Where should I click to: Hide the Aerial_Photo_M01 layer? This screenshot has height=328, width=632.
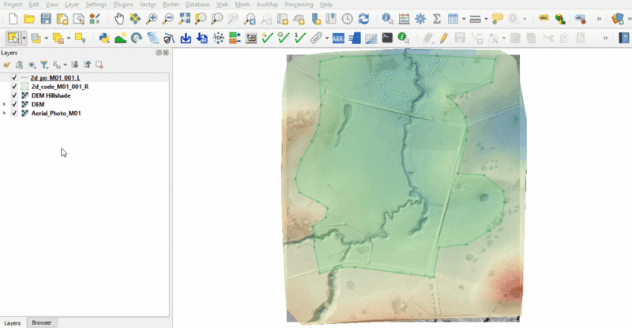(14, 114)
